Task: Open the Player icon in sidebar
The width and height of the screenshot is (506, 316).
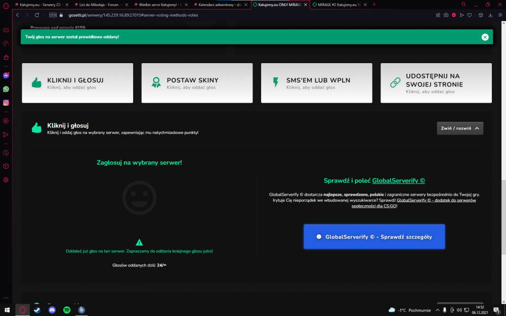Action: (6, 121)
